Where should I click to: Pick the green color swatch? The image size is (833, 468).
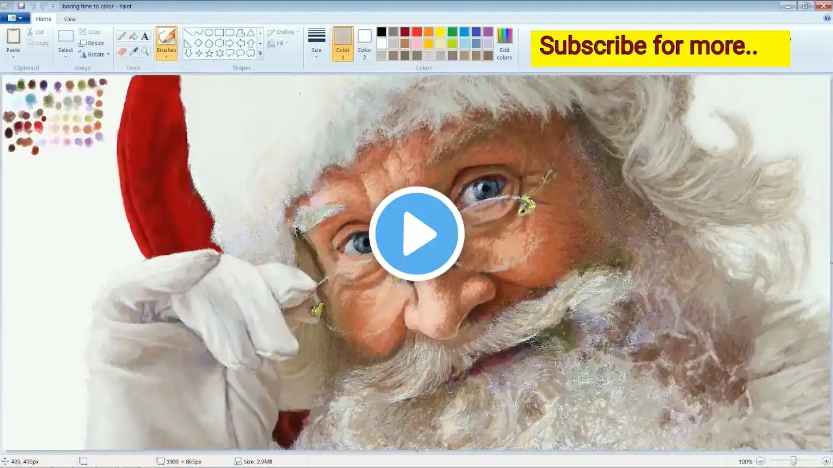pos(452,32)
